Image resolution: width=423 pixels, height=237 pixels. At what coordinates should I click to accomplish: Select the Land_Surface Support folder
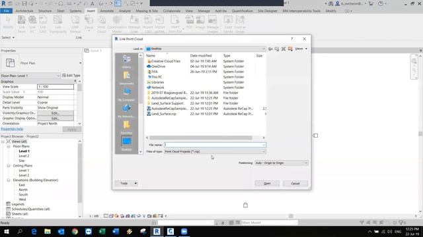click(x=167, y=103)
